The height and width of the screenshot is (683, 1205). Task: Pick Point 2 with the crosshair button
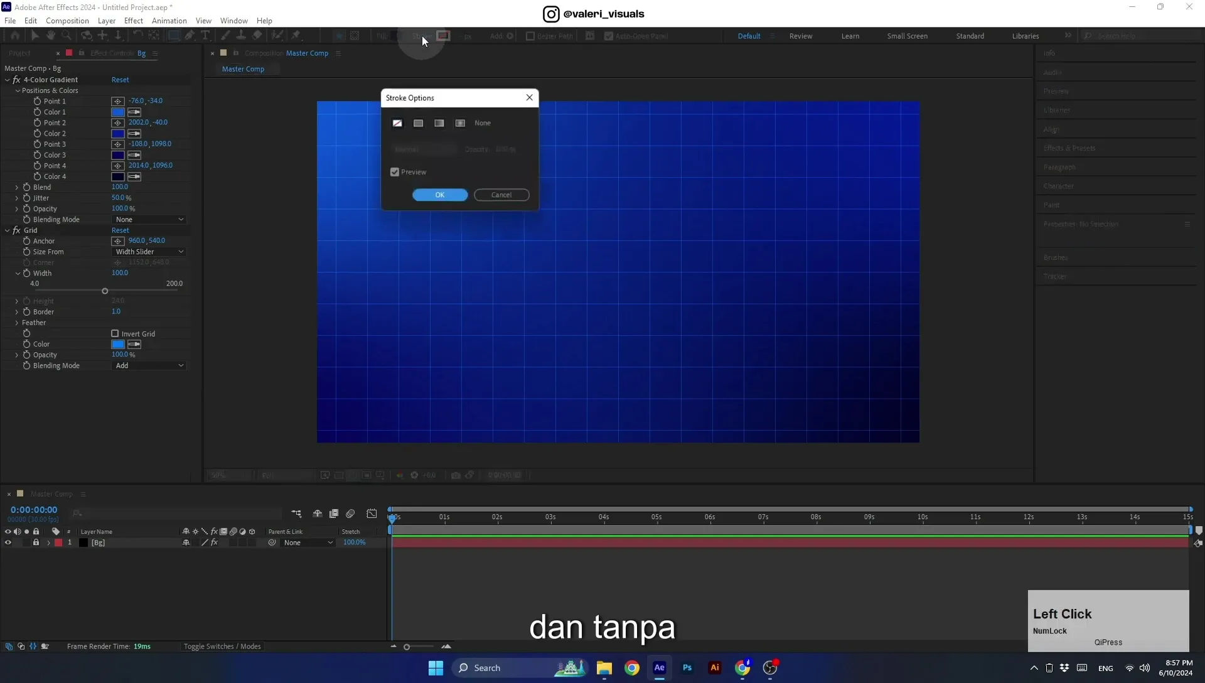point(117,123)
